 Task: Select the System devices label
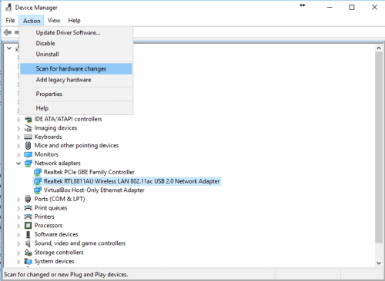coord(54,261)
